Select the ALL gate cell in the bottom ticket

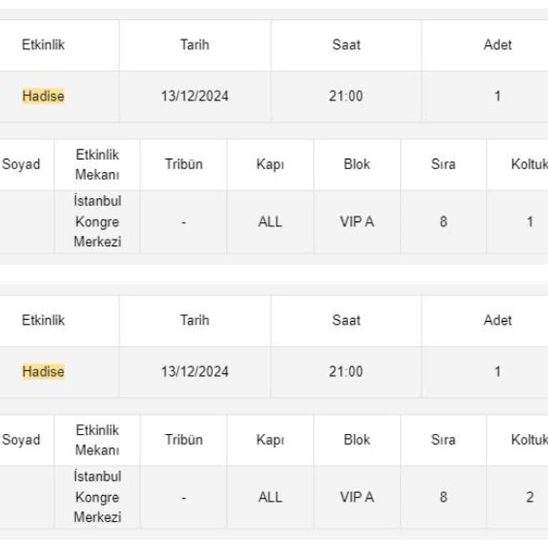270,497
